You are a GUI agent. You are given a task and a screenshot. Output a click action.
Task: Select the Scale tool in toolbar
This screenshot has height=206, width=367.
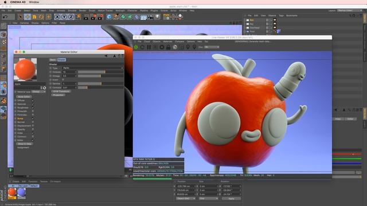click(x=34, y=17)
